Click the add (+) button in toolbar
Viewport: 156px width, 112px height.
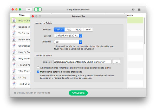point(29,9)
